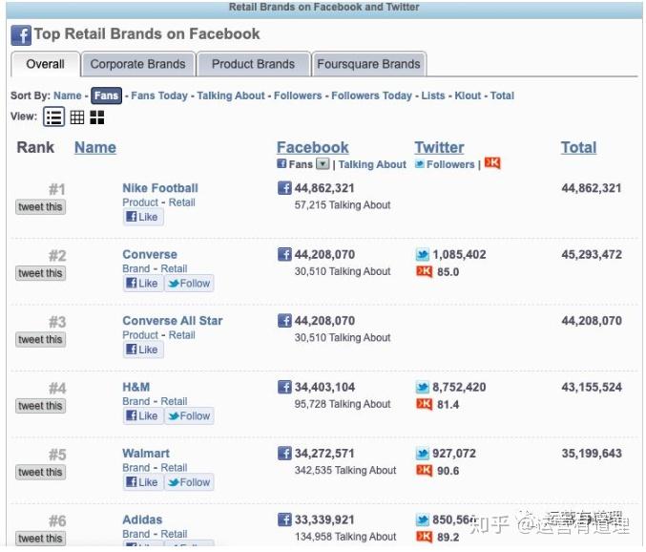The height and width of the screenshot is (552, 646).
Task: Click the Total column header
Action: pyautogui.click(x=578, y=148)
